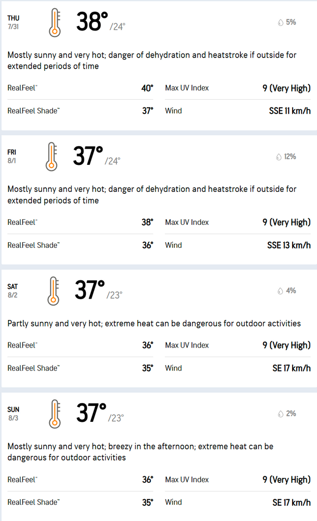Click Sunday's RealFeel Shade 35° row
The image size is (317, 521).
(x=80, y=502)
